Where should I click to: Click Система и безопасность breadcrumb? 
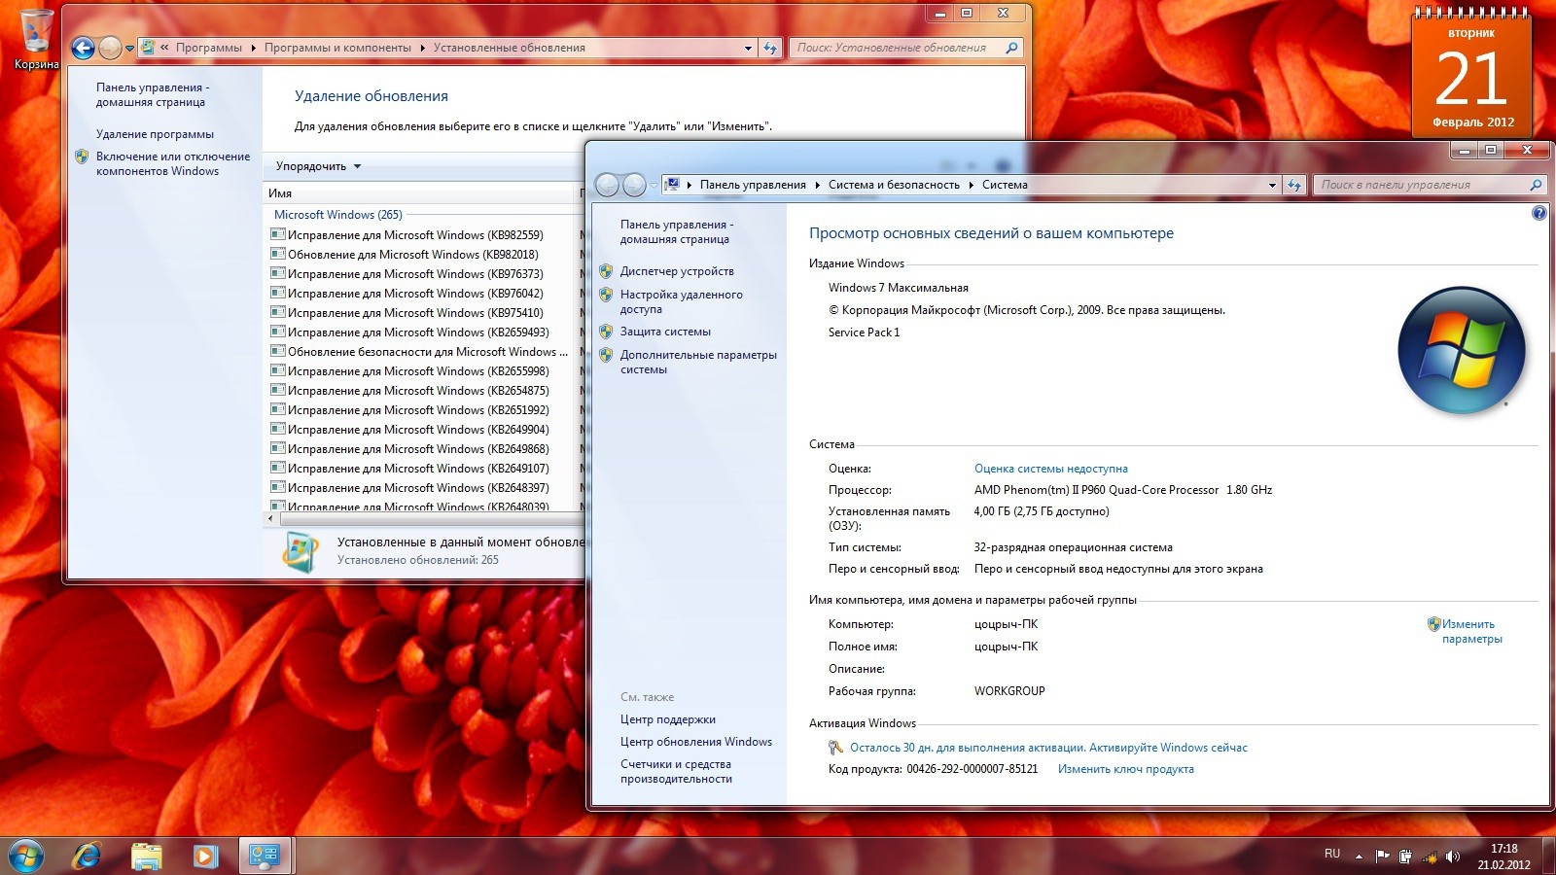(894, 185)
